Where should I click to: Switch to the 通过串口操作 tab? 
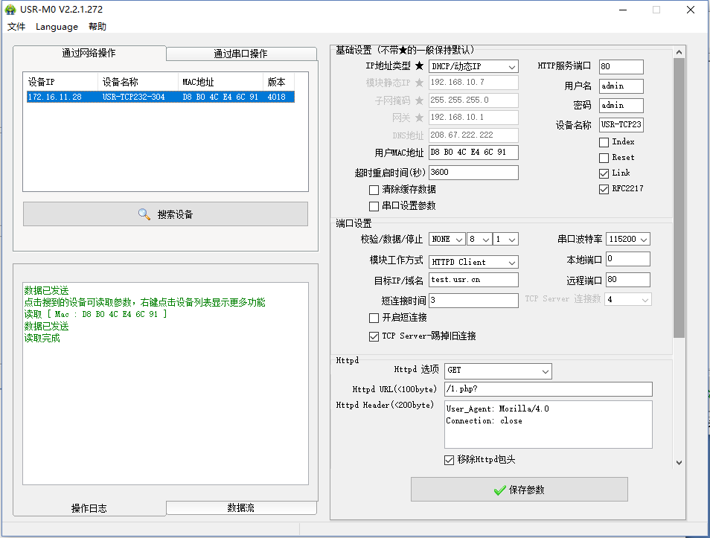240,54
